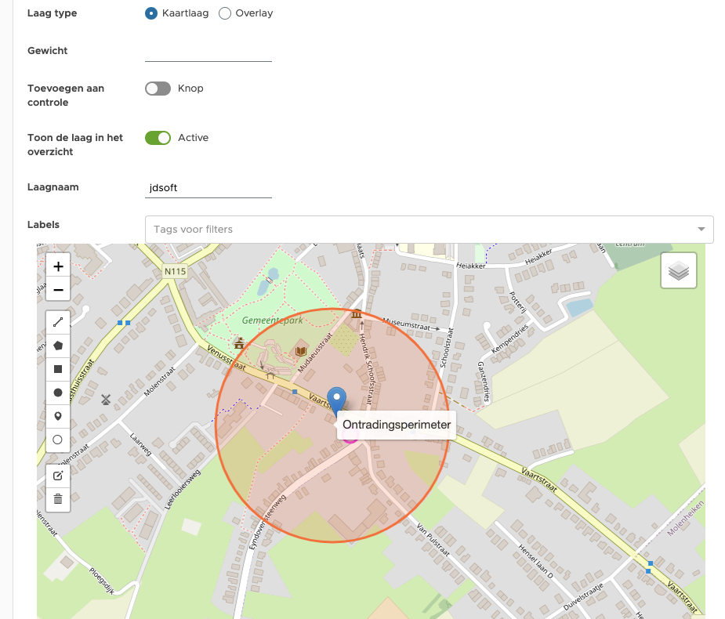The width and height of the screenshot is (725, 619).
Task: Click the Laagnaam field containing jdsoft
Action: (x=208, y=188)
